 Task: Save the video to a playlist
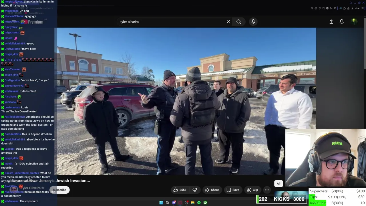click(x=232, y=190)
